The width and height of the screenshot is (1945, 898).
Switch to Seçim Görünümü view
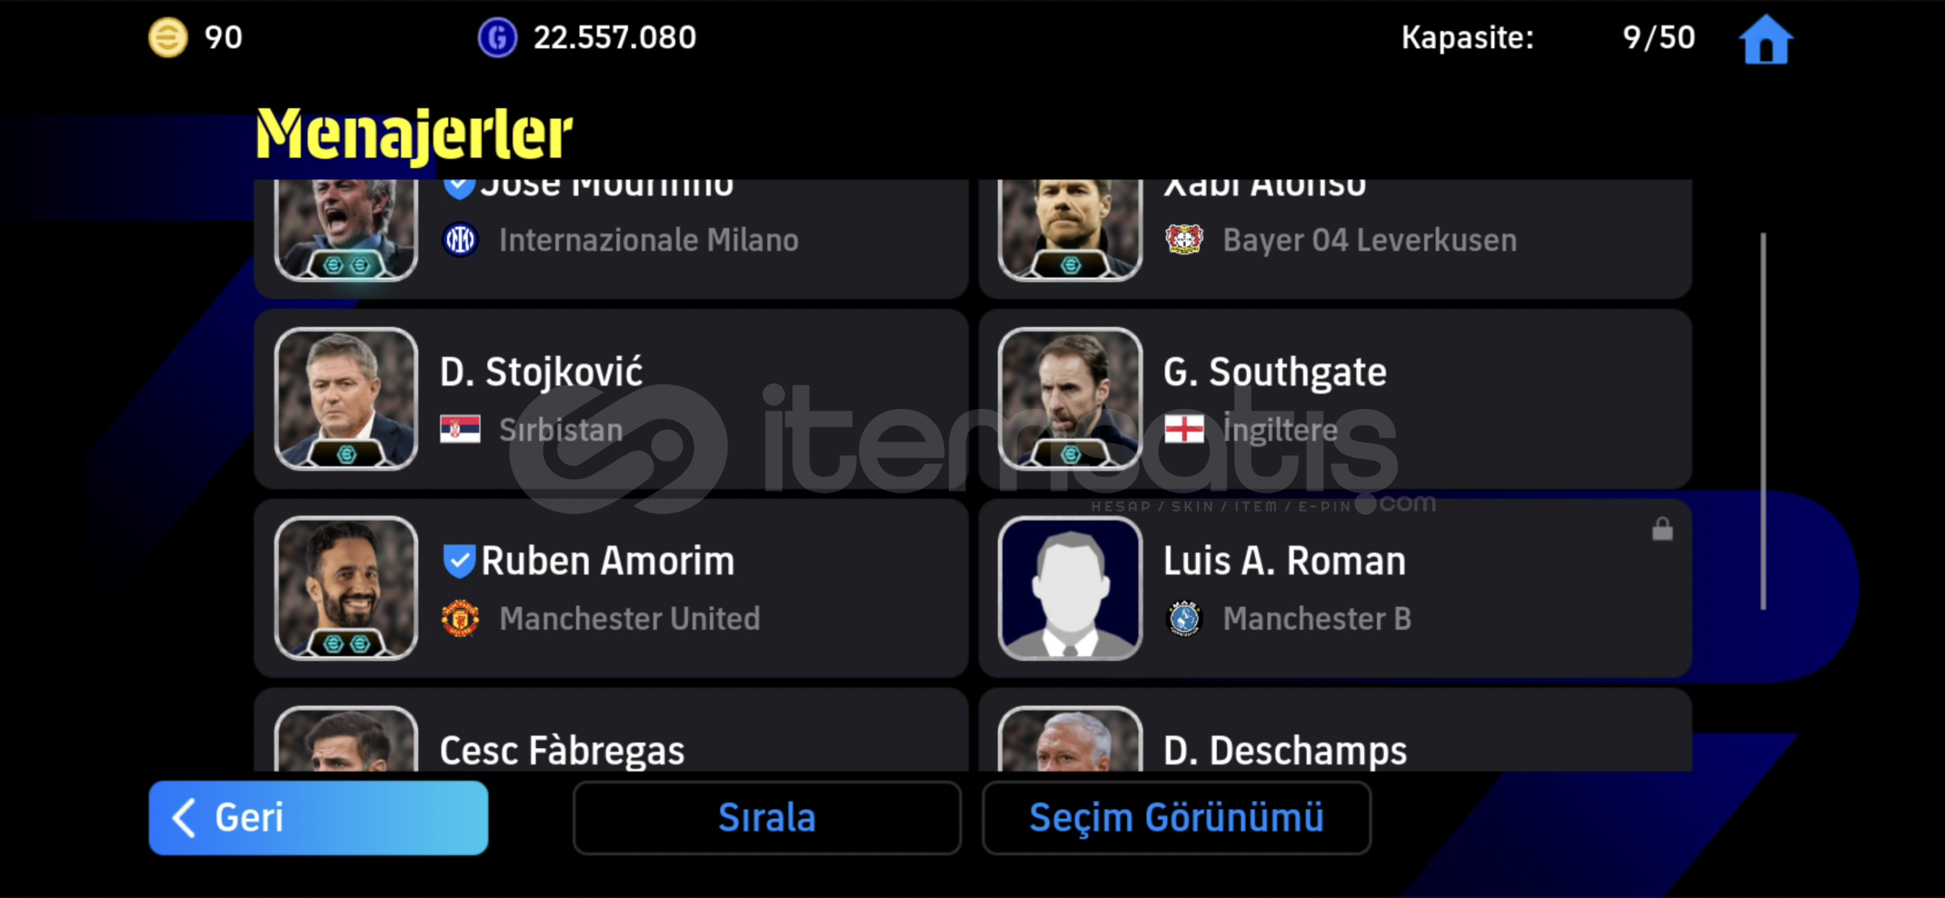(1176, 817)
